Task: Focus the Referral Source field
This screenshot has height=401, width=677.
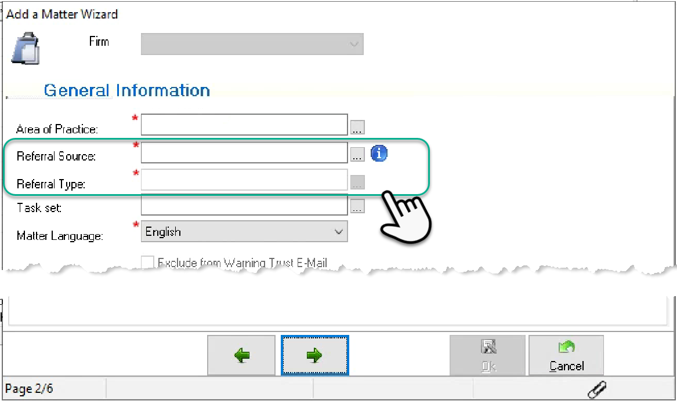Action: pyautogui.click(x=244, y=152)
